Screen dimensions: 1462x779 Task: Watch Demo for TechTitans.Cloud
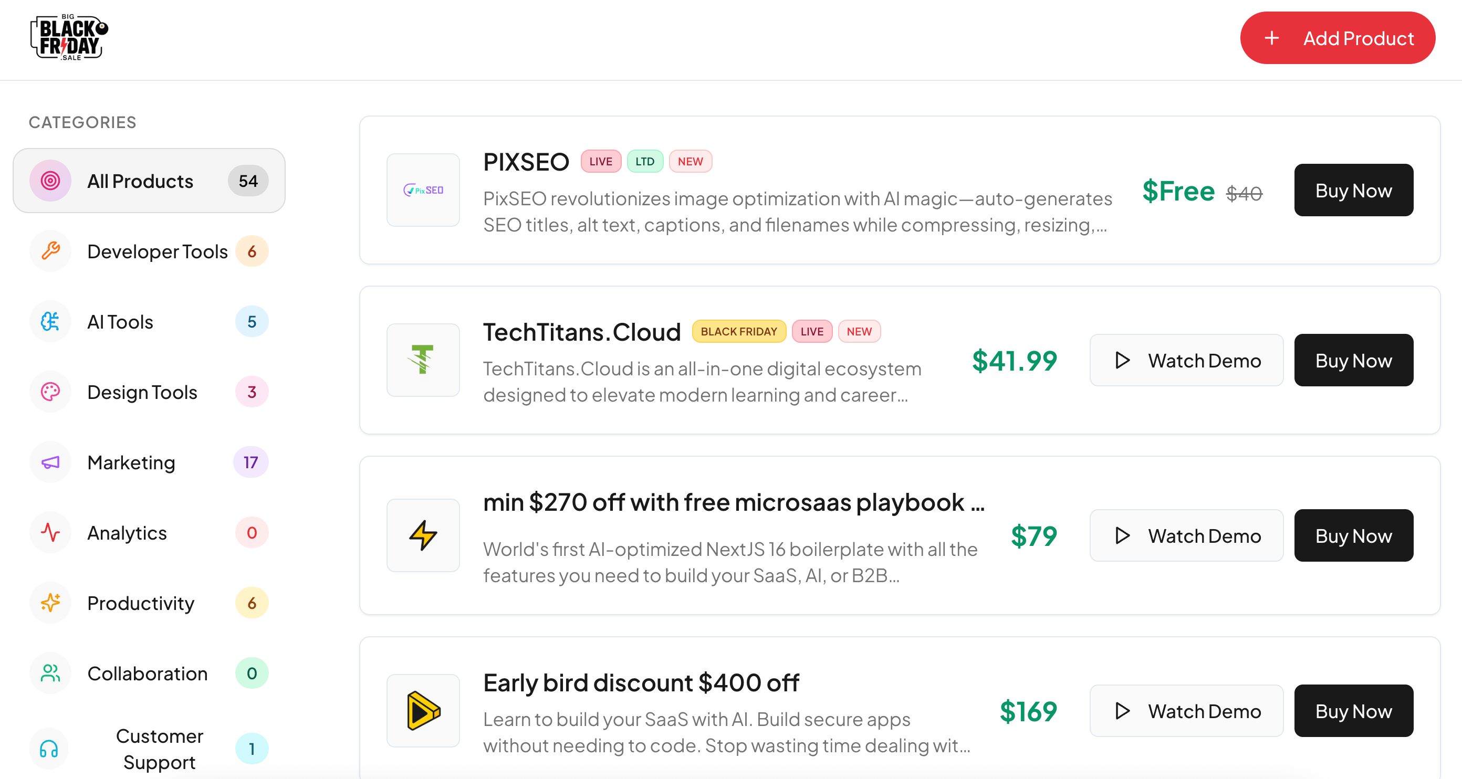1186,360
